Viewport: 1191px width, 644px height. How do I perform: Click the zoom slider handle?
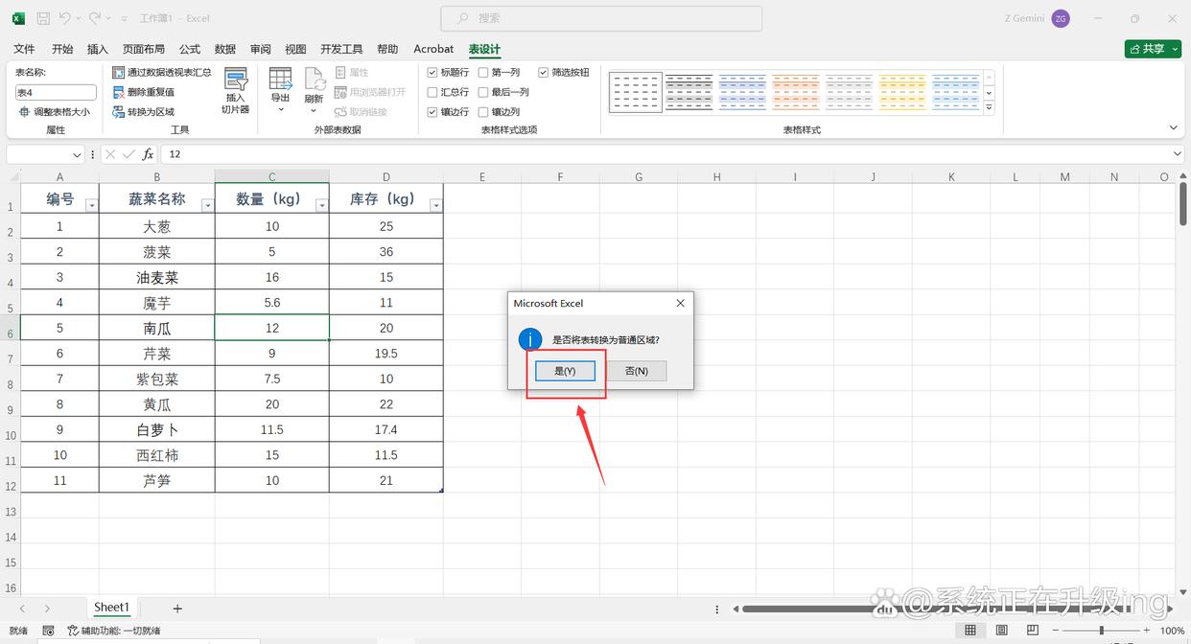click(1102, 631)
